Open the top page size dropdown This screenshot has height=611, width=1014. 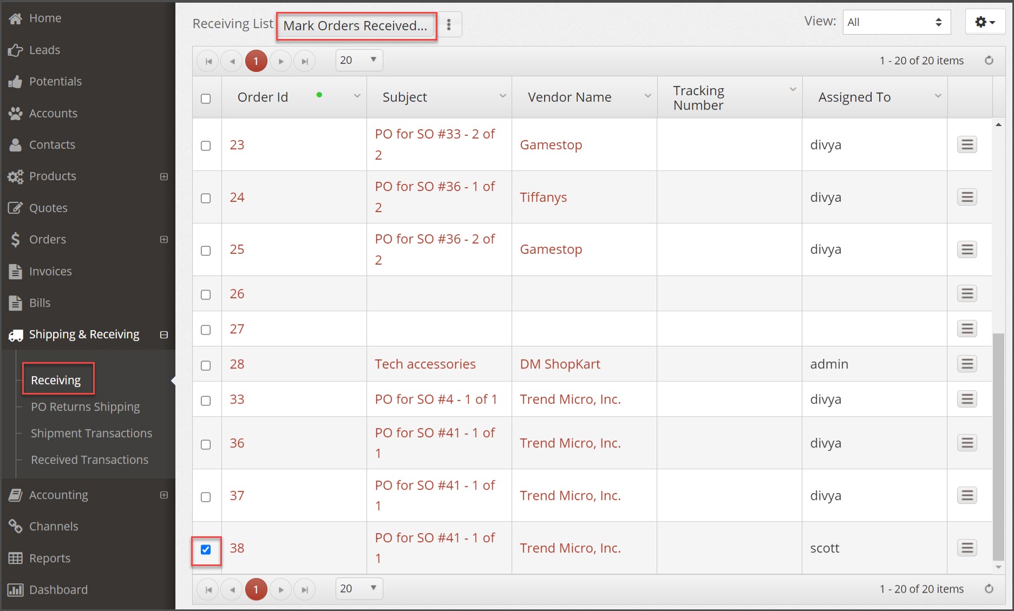pyautogui.click(x=359, y=60)
